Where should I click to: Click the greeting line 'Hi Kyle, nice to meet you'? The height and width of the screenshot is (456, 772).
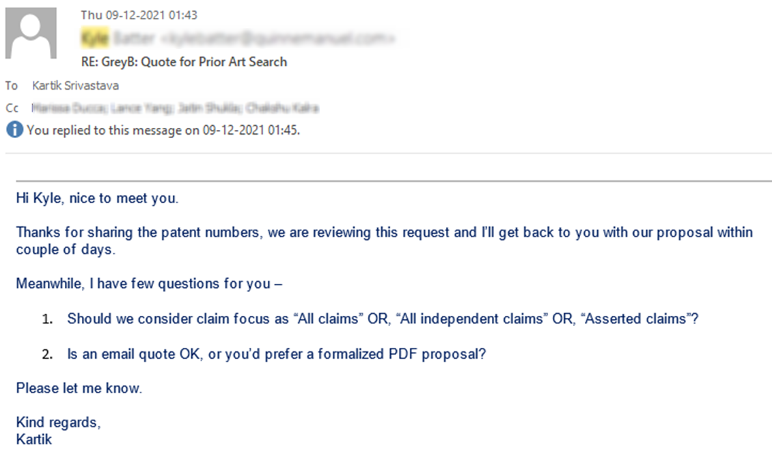click(x=98, y=198)
